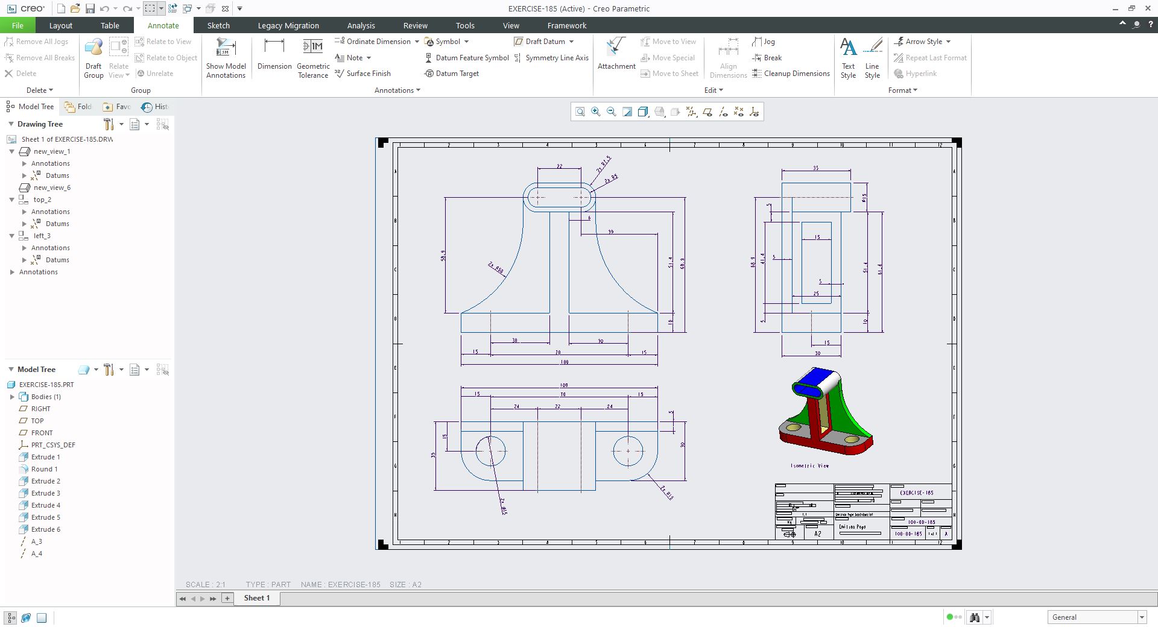
Task: Open Text Style settings
Action: [848, 58]
